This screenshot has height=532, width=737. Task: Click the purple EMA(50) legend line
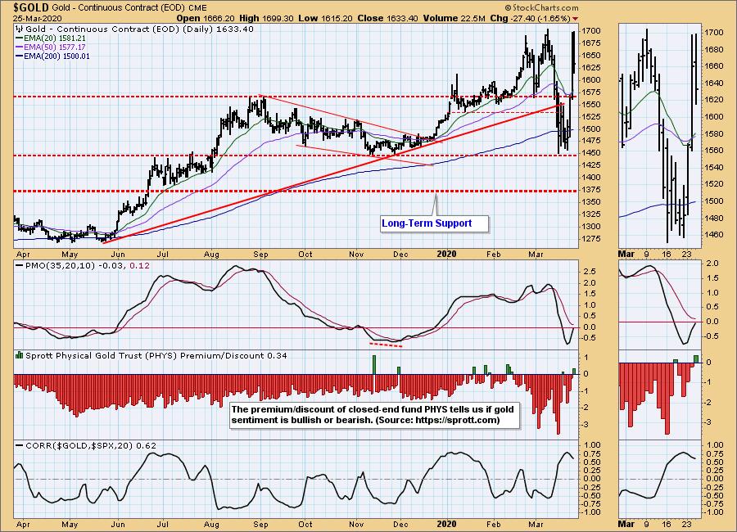[20, 47]
